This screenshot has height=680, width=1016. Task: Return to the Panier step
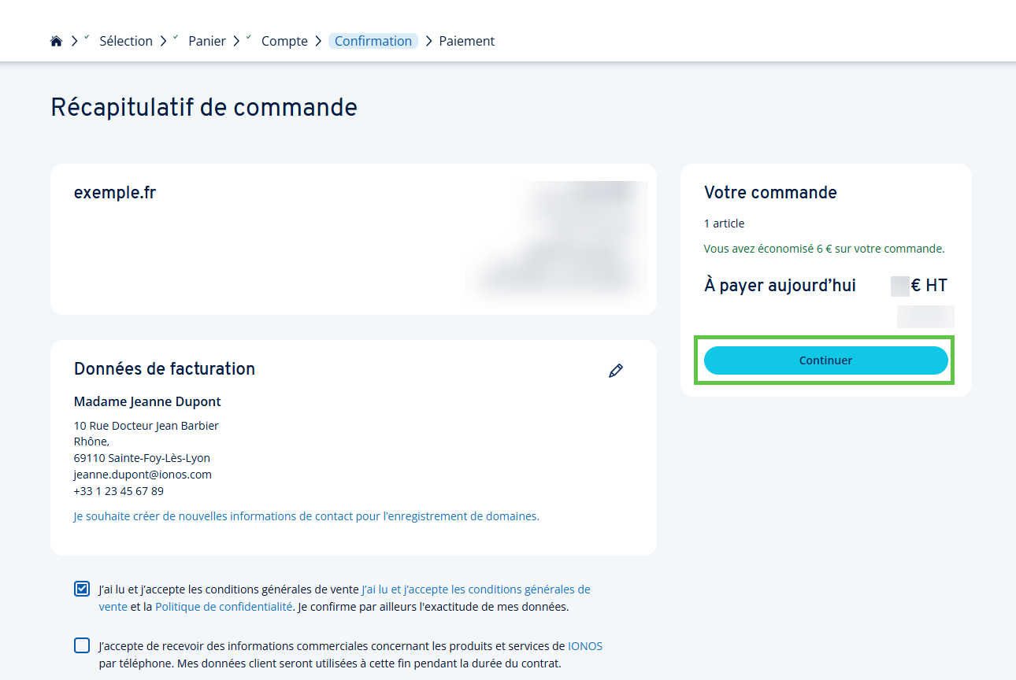click(x=207, y=42)
